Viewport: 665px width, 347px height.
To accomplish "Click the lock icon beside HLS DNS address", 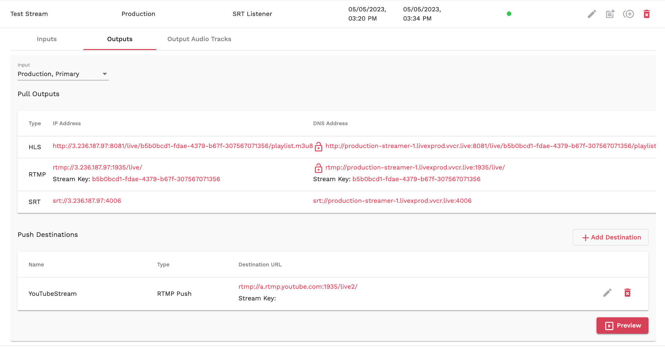I will click(x=319, y=147).
